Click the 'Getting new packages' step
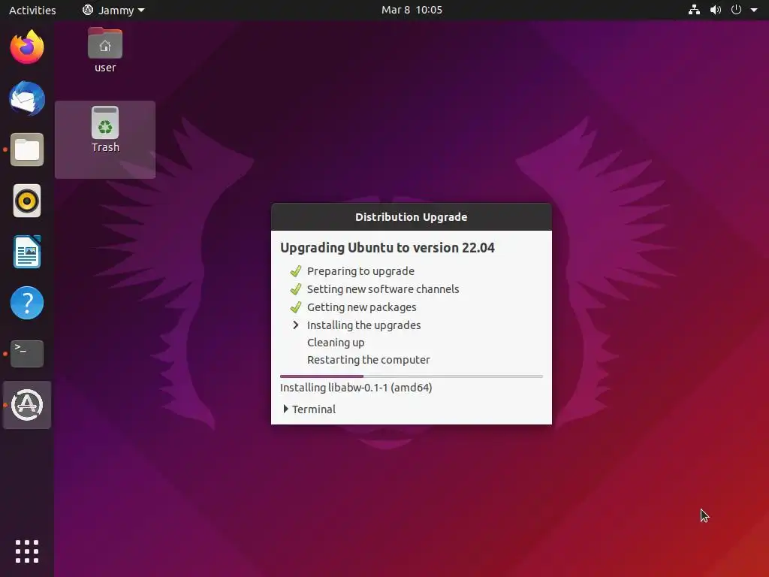 361,307
